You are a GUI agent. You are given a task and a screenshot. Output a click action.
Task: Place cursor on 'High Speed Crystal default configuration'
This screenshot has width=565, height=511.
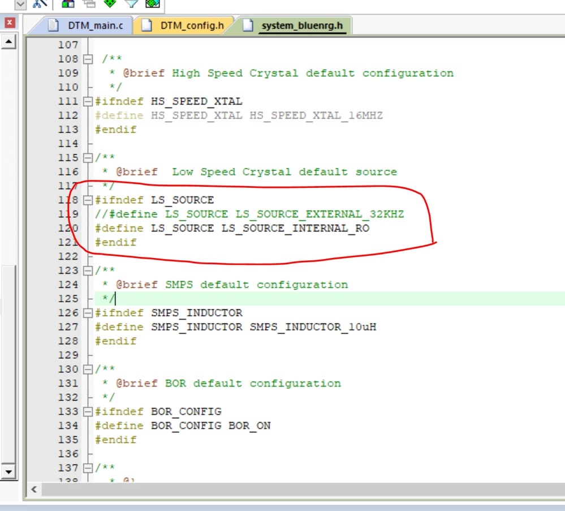tap(312, 73)
